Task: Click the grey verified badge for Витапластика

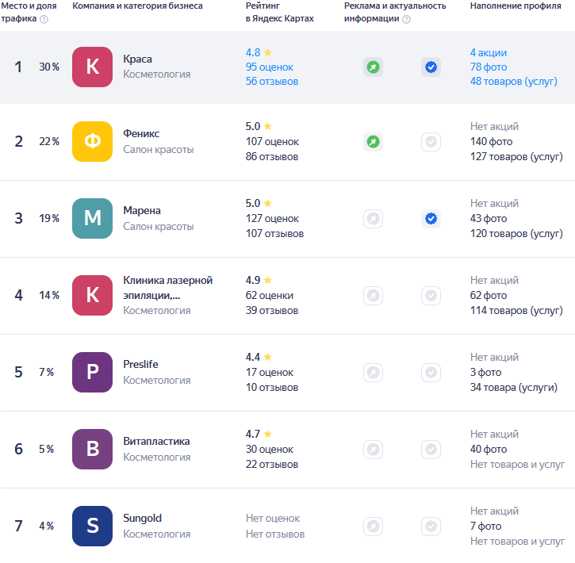Action: tap(431, 450)
